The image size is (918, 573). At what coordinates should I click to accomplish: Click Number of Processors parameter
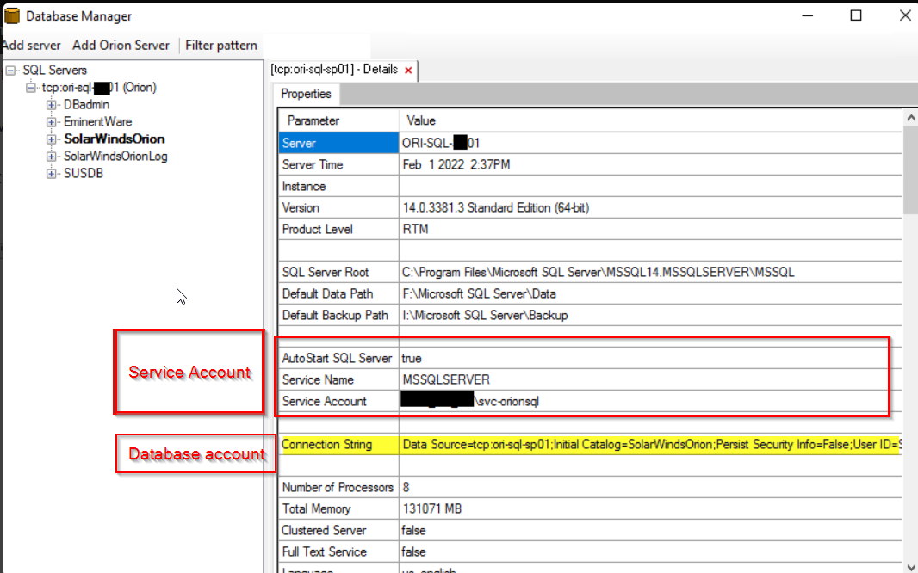click(x=339, y=488)
